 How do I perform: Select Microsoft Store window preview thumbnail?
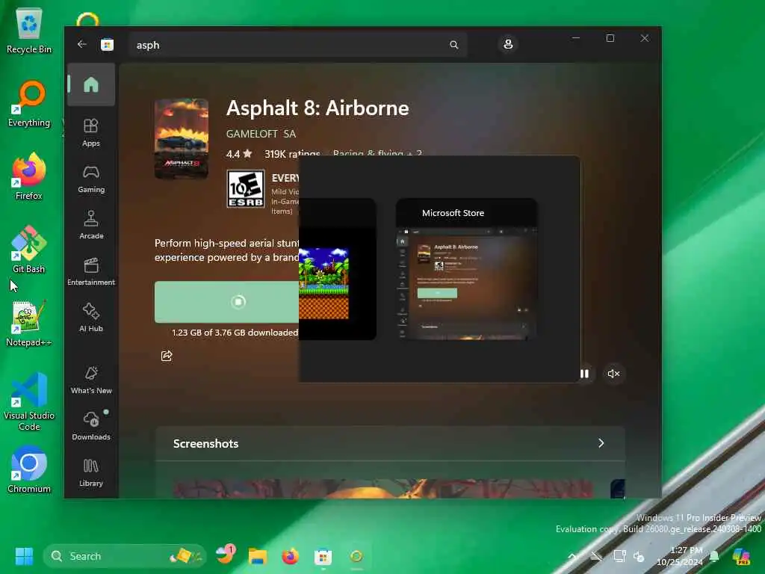(466, 269)
